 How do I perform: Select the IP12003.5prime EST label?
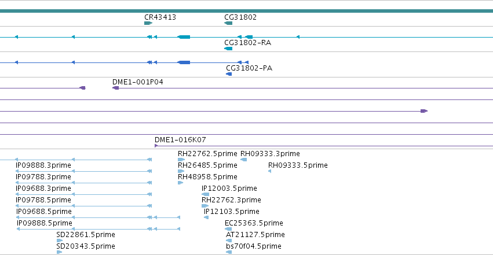229,189
